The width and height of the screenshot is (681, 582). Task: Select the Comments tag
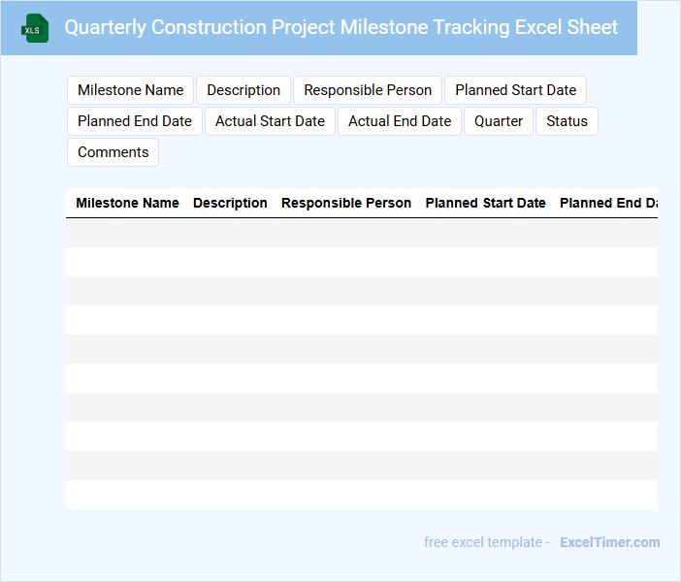(113, 152)
